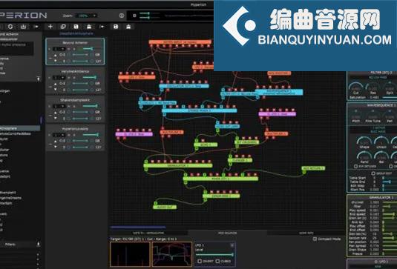The height and width of the screenshot is (269, 397).
Task: Toggle the INVERT checkbox under LFO 1
Action: [x=200, y=261]
